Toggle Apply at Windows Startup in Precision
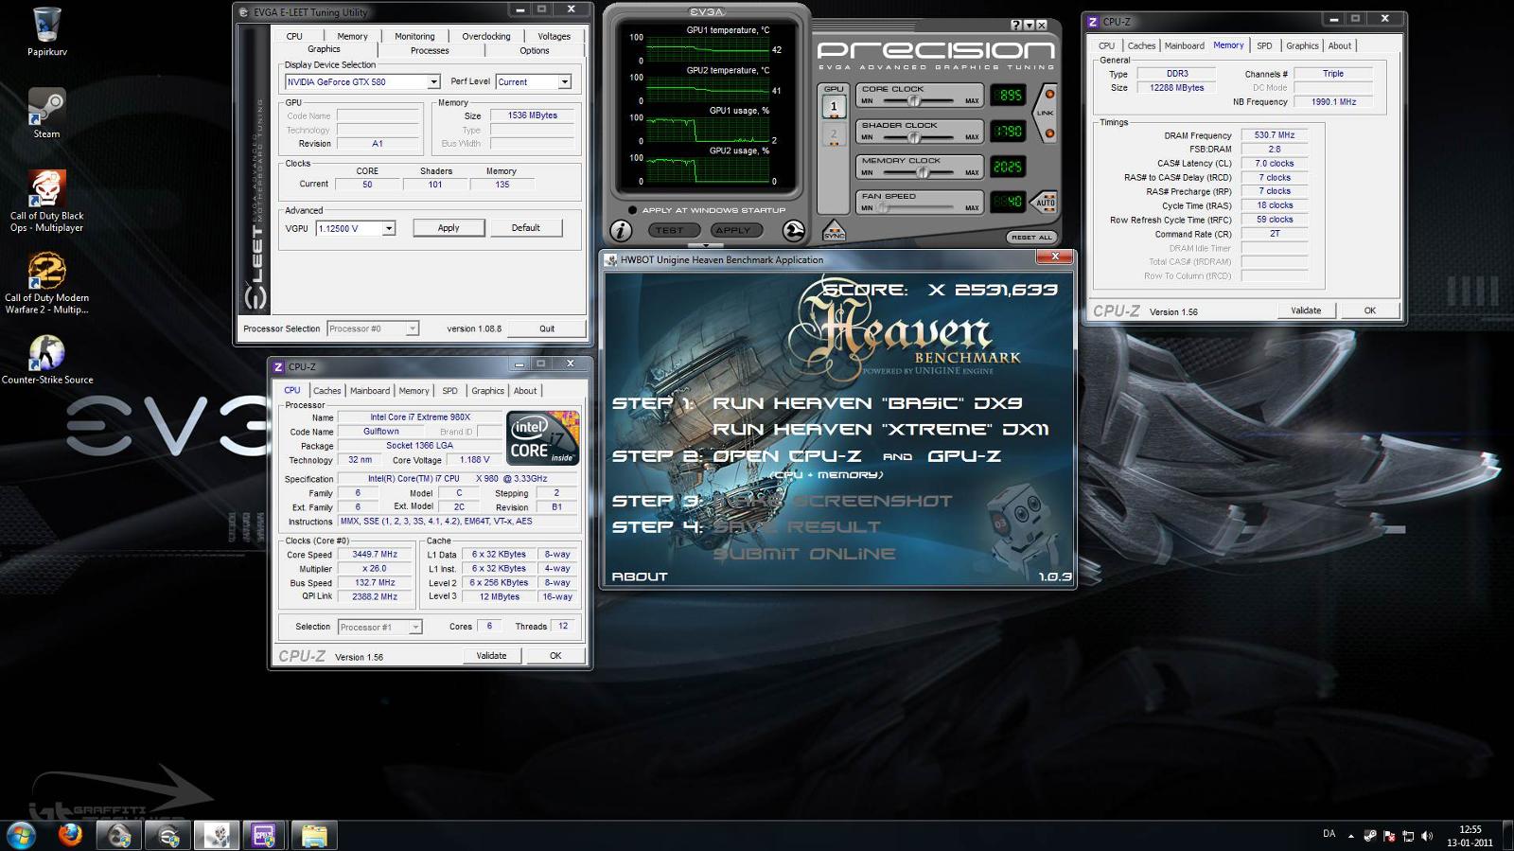 [632, 210]
